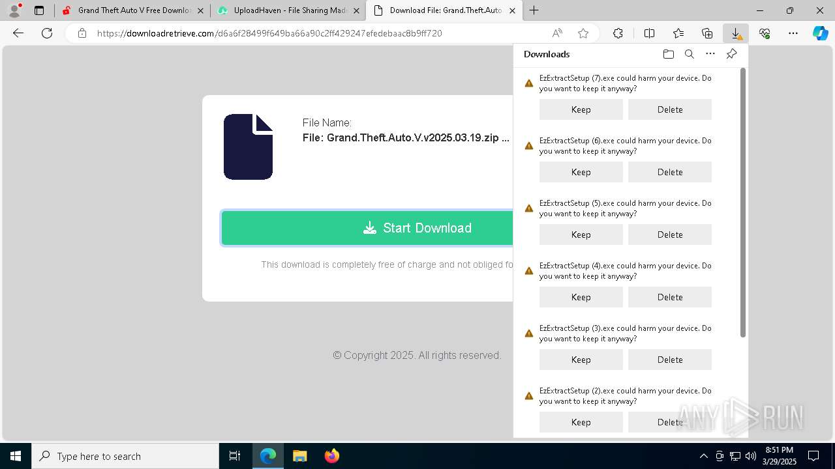Open the tab actions menu icon
The image size is (835, 469).
click(x=39, y=10)
